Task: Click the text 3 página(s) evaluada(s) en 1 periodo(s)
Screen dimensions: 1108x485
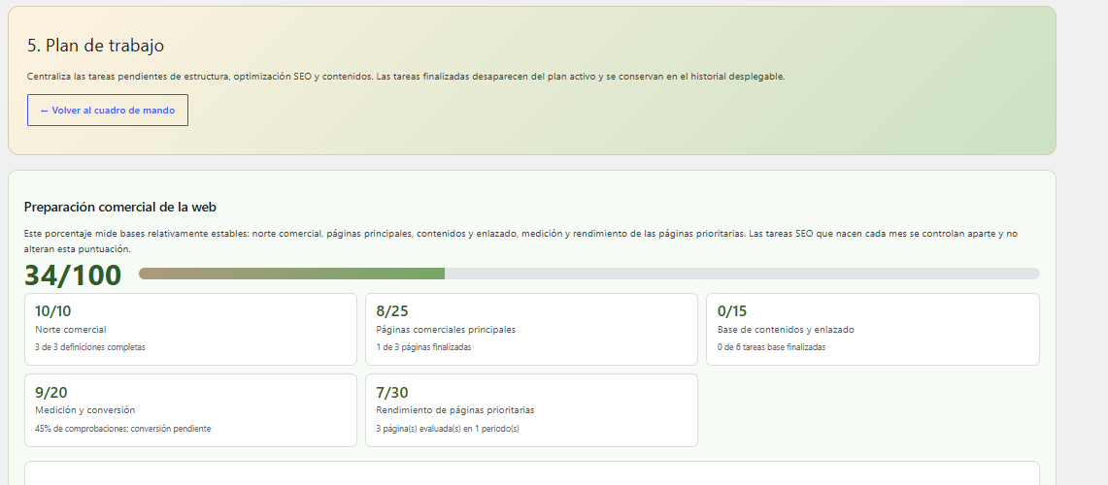Action: pos(448,429)
